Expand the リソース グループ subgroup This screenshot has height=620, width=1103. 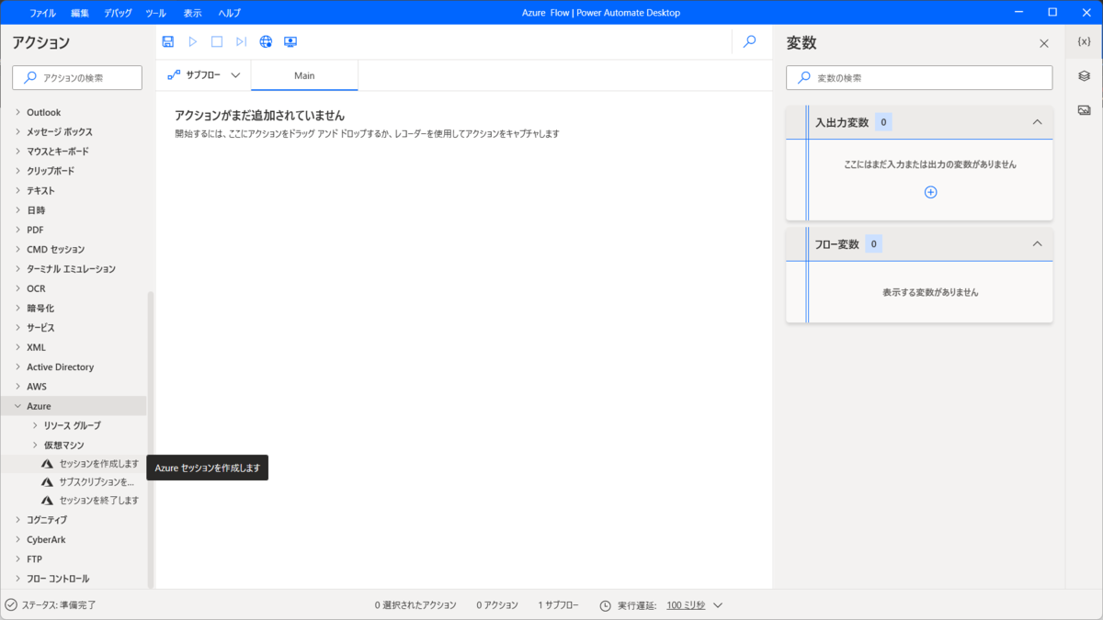tap(35, 425)
